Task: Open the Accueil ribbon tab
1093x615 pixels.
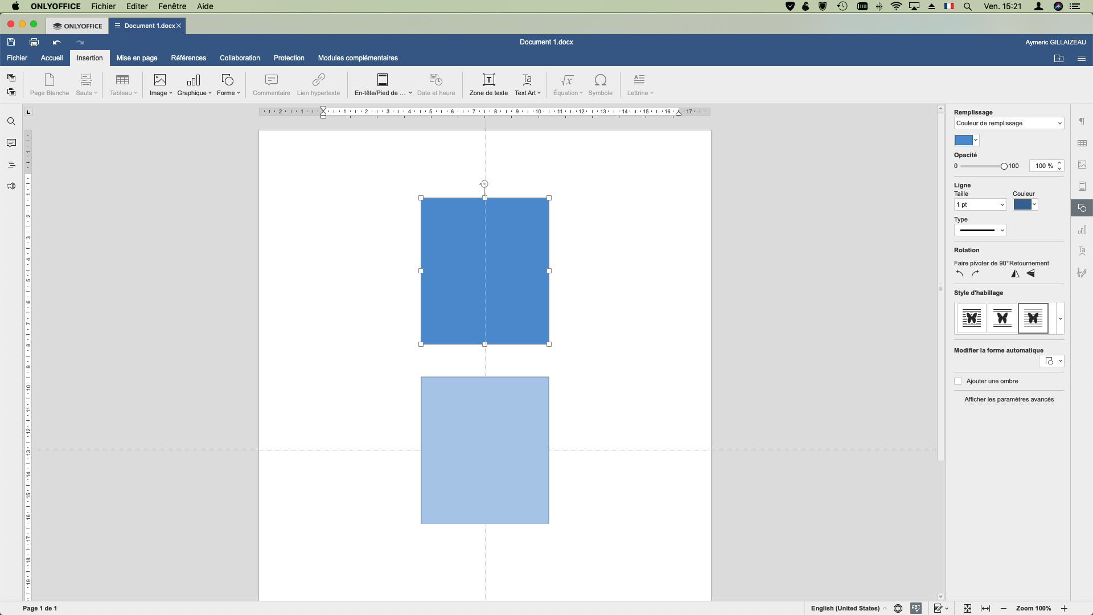Action: (x=52, y=58)
